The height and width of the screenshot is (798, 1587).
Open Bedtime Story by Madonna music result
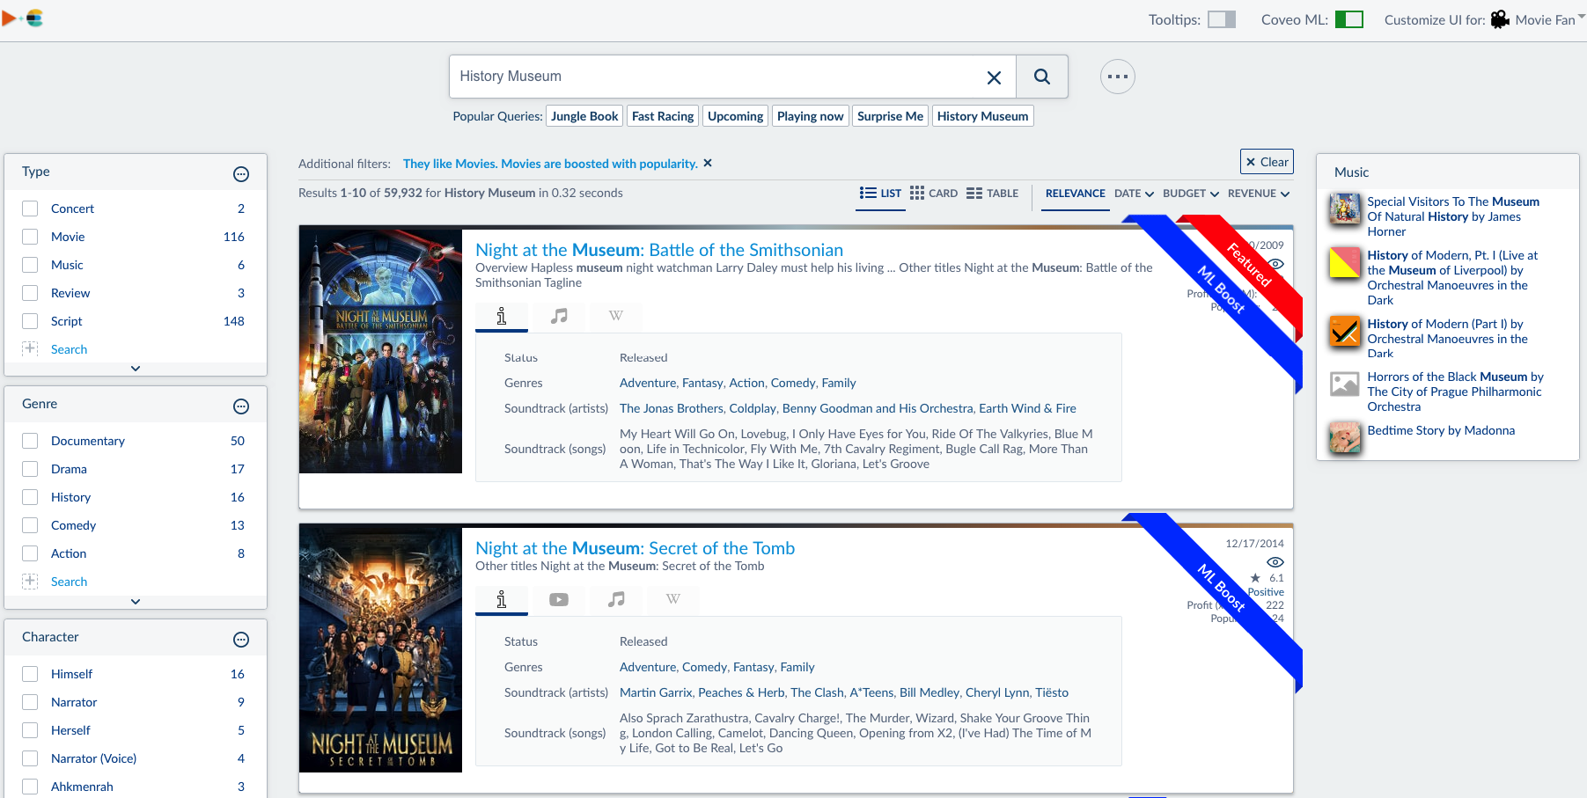(1441, 430)
